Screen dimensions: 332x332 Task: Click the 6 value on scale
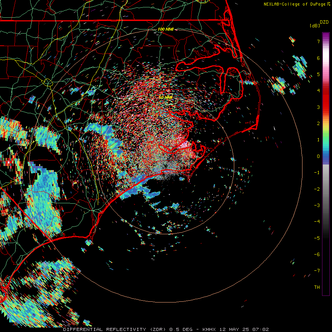tap(318, 58)
